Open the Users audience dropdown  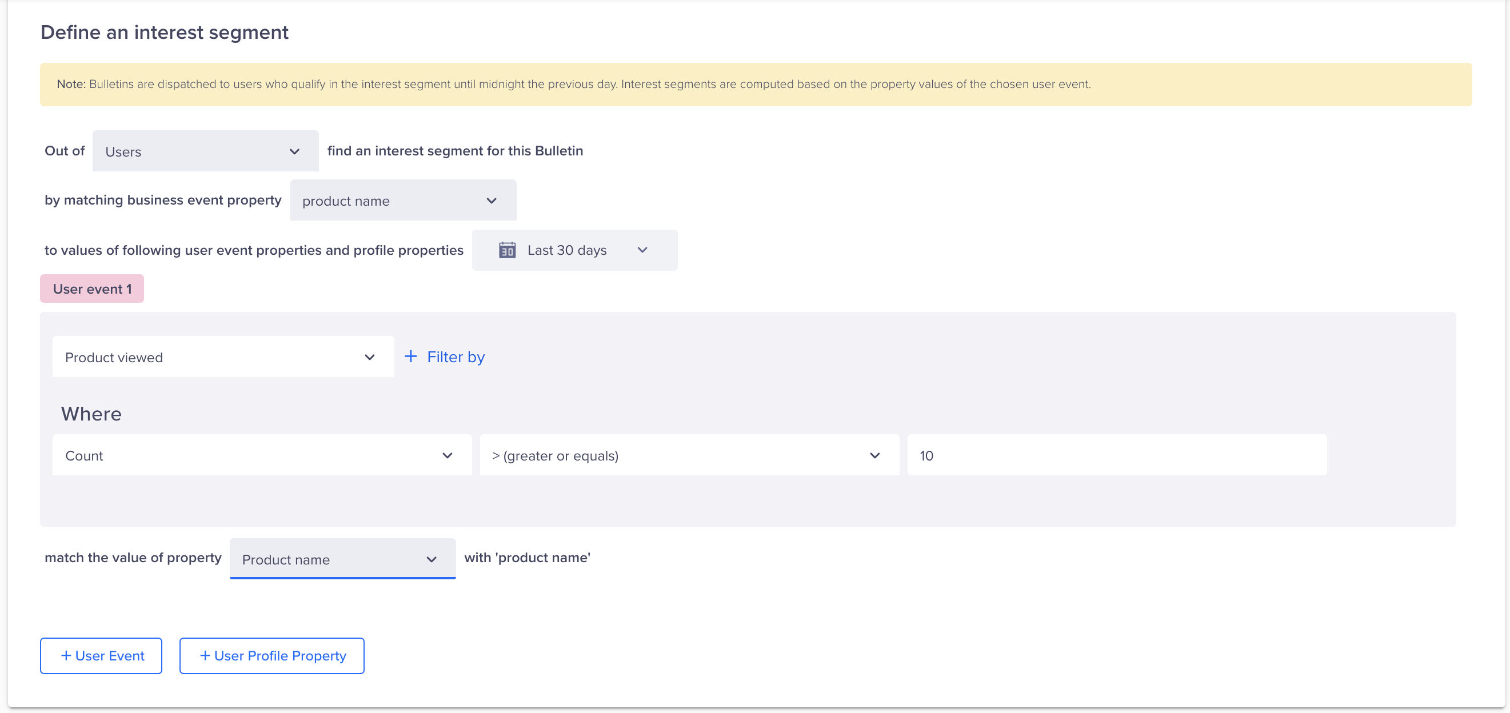(205, 152)
